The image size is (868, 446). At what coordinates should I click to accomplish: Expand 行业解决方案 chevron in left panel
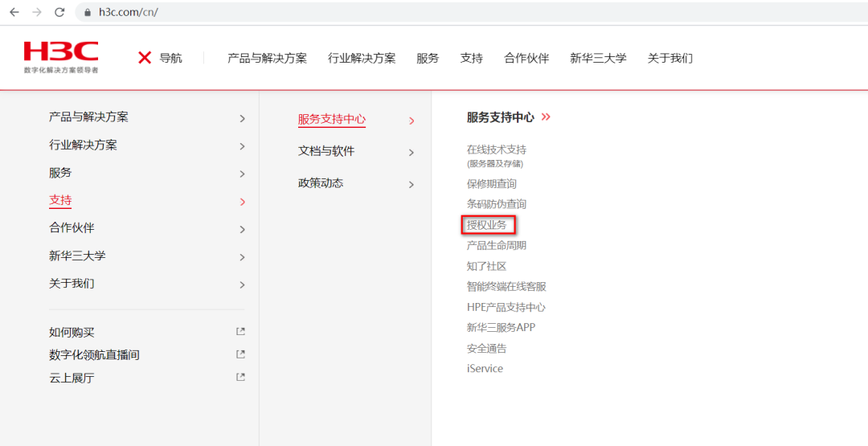[242, 146]
